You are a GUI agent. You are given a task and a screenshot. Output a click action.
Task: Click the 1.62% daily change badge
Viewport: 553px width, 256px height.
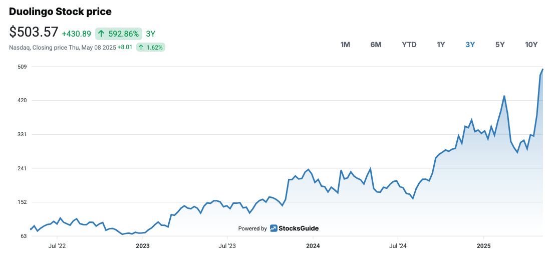click(151, 47)
